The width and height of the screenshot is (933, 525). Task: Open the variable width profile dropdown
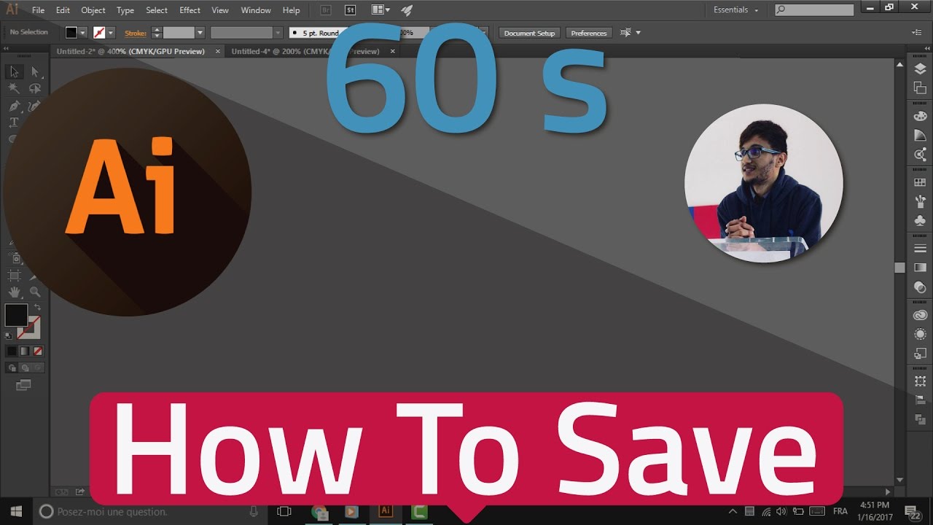click(x=278, y=33)
